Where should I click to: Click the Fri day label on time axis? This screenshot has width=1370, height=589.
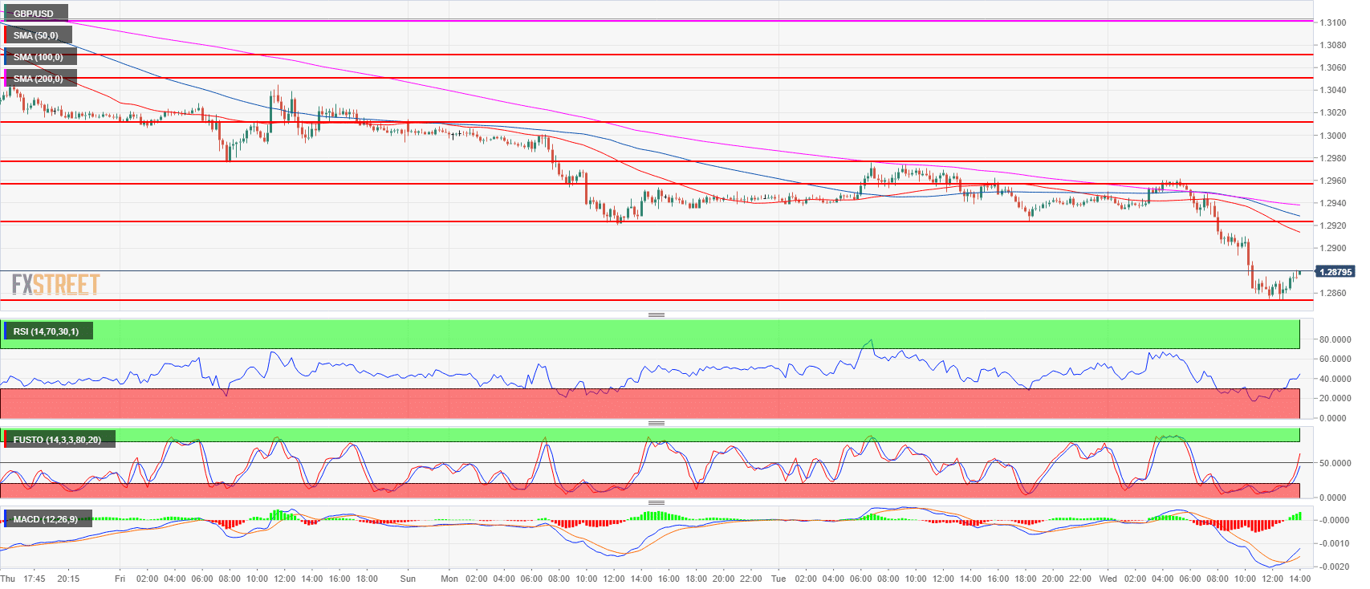[120, 579]
